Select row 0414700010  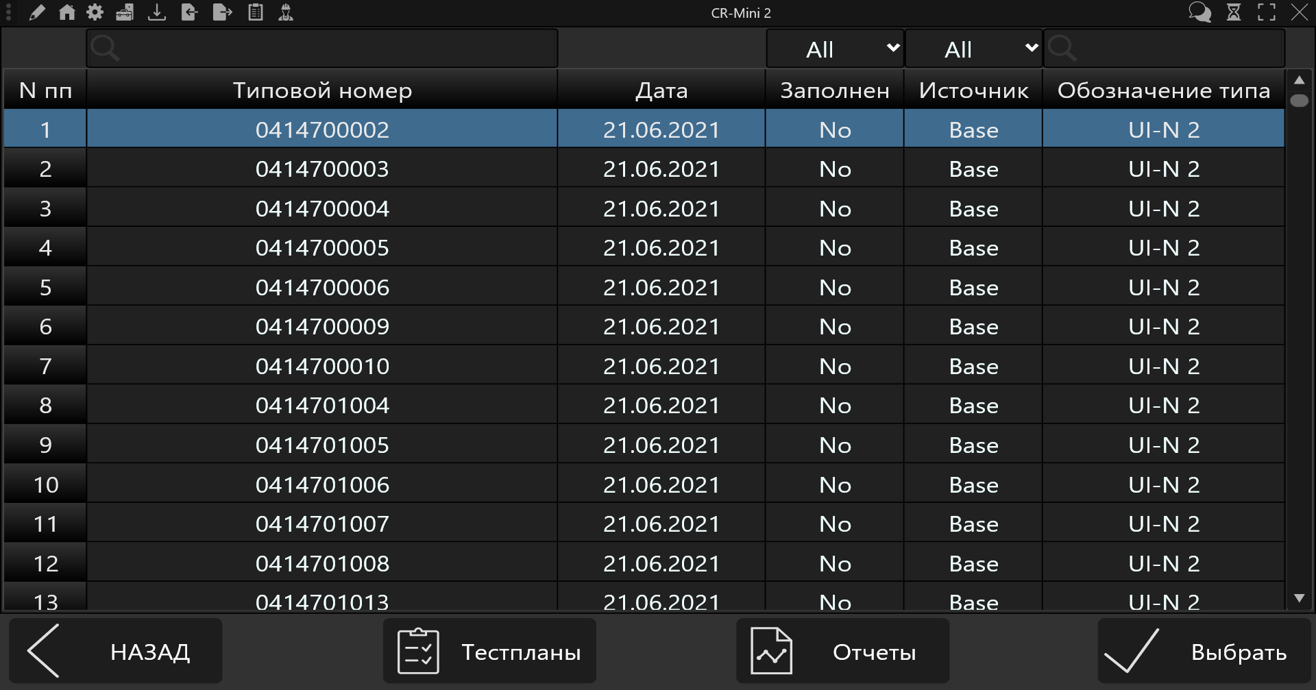(x=644, y=366)
